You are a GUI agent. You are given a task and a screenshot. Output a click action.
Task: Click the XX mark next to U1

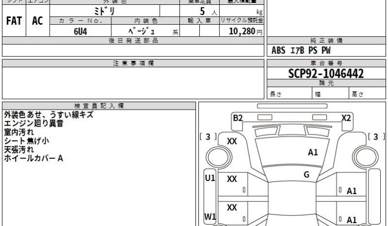click(232, 179)
